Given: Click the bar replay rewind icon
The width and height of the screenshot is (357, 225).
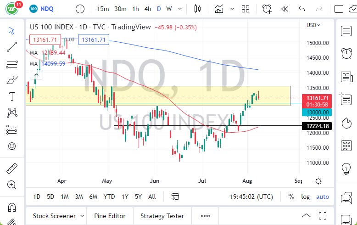Looking at the screenshot, I should [285, 9].
